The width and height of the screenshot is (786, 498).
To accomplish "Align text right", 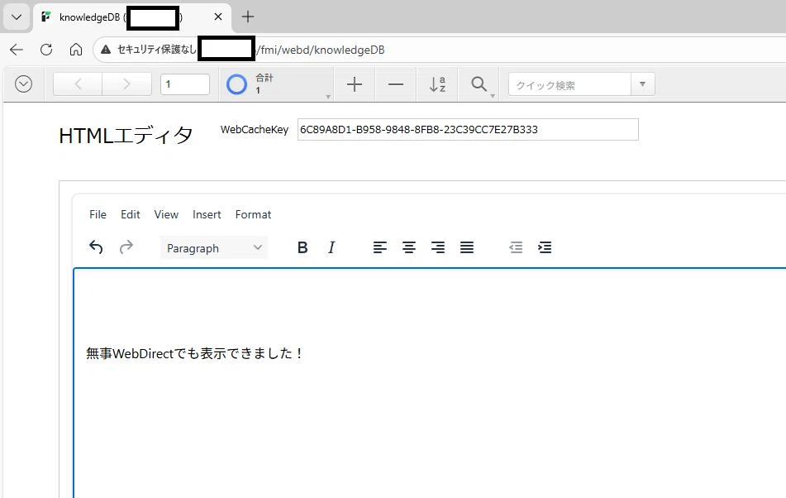I will pos(438,247).
